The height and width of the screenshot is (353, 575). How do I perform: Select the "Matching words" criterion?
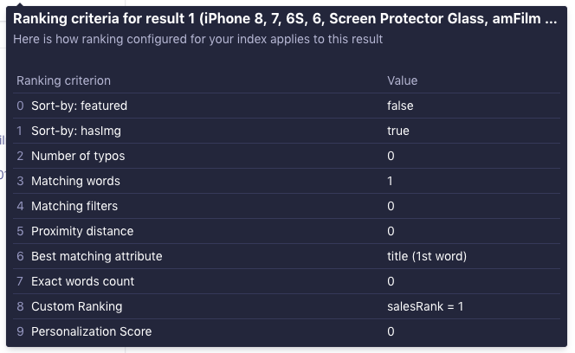coord(75,181)
